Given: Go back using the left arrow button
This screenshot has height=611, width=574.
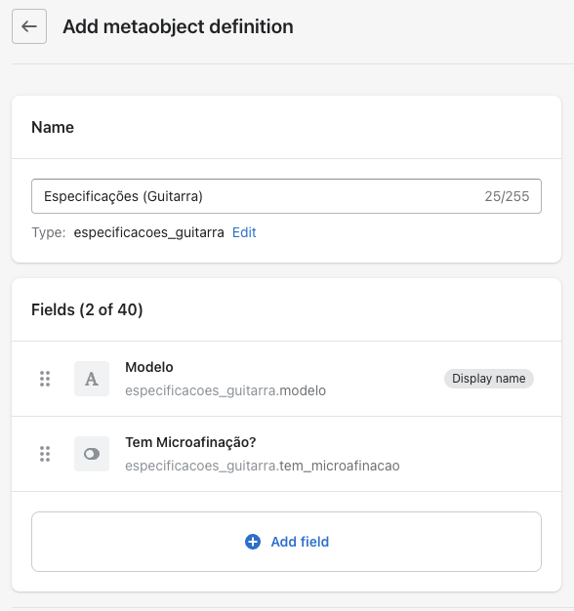Looking at the screenshot, I should (x=29, y=26).
